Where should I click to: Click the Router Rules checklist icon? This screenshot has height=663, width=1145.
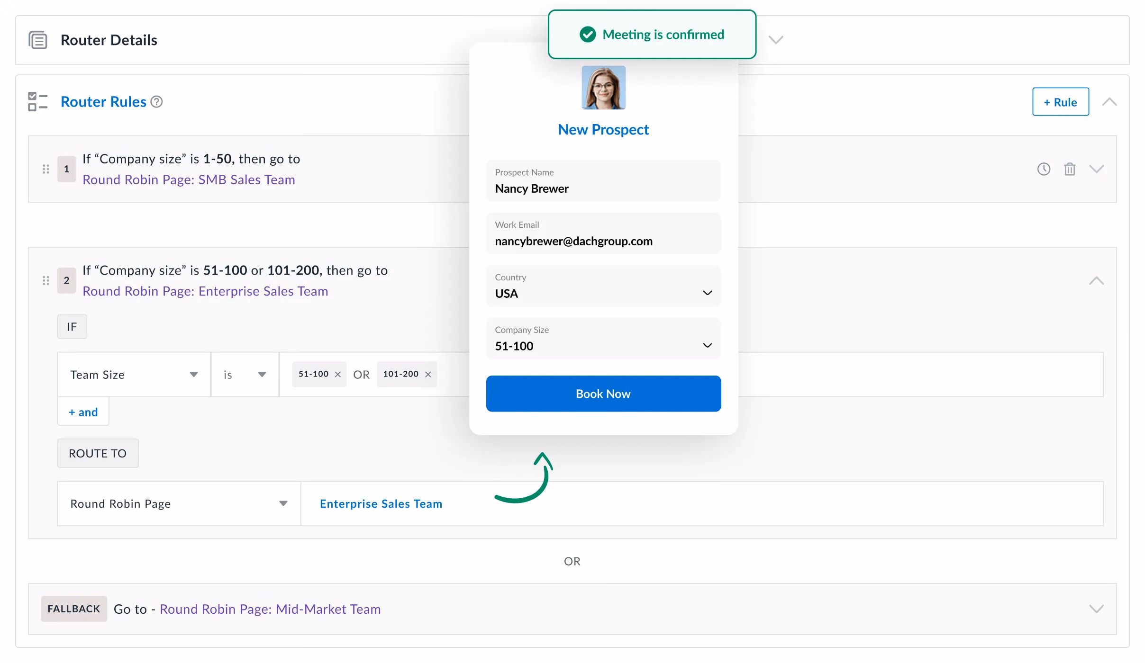38,102
